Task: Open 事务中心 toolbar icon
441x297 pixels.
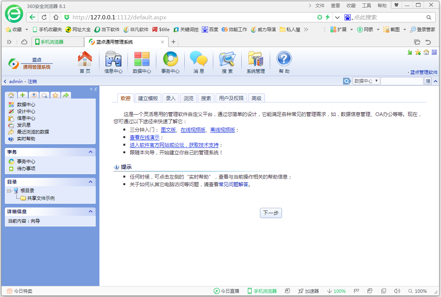Action: (170, 62)
